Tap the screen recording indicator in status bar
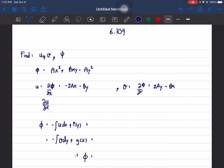The width and height of the screenshot is (224, 168). tap(193, 2)
